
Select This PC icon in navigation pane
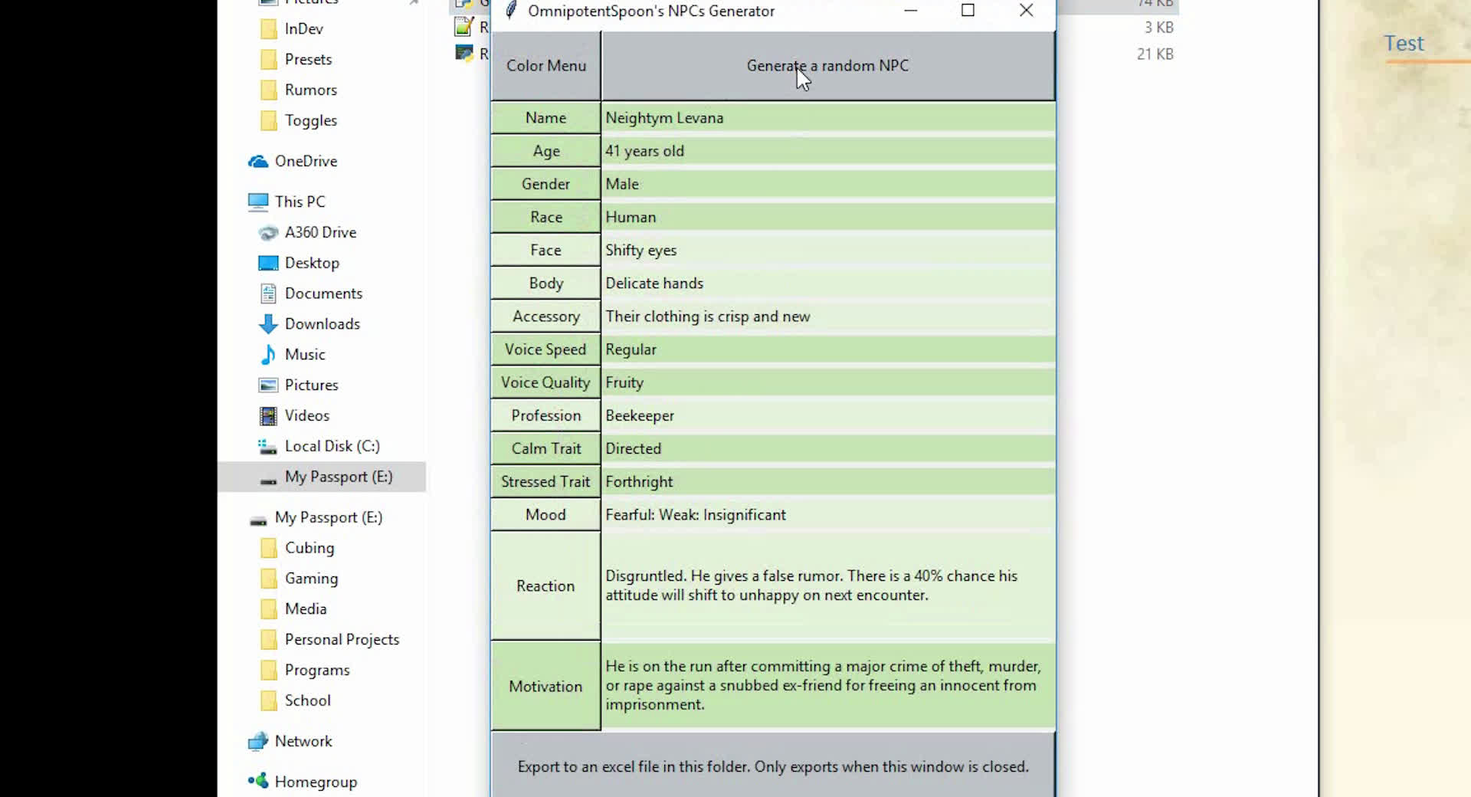tap(258, 202)
